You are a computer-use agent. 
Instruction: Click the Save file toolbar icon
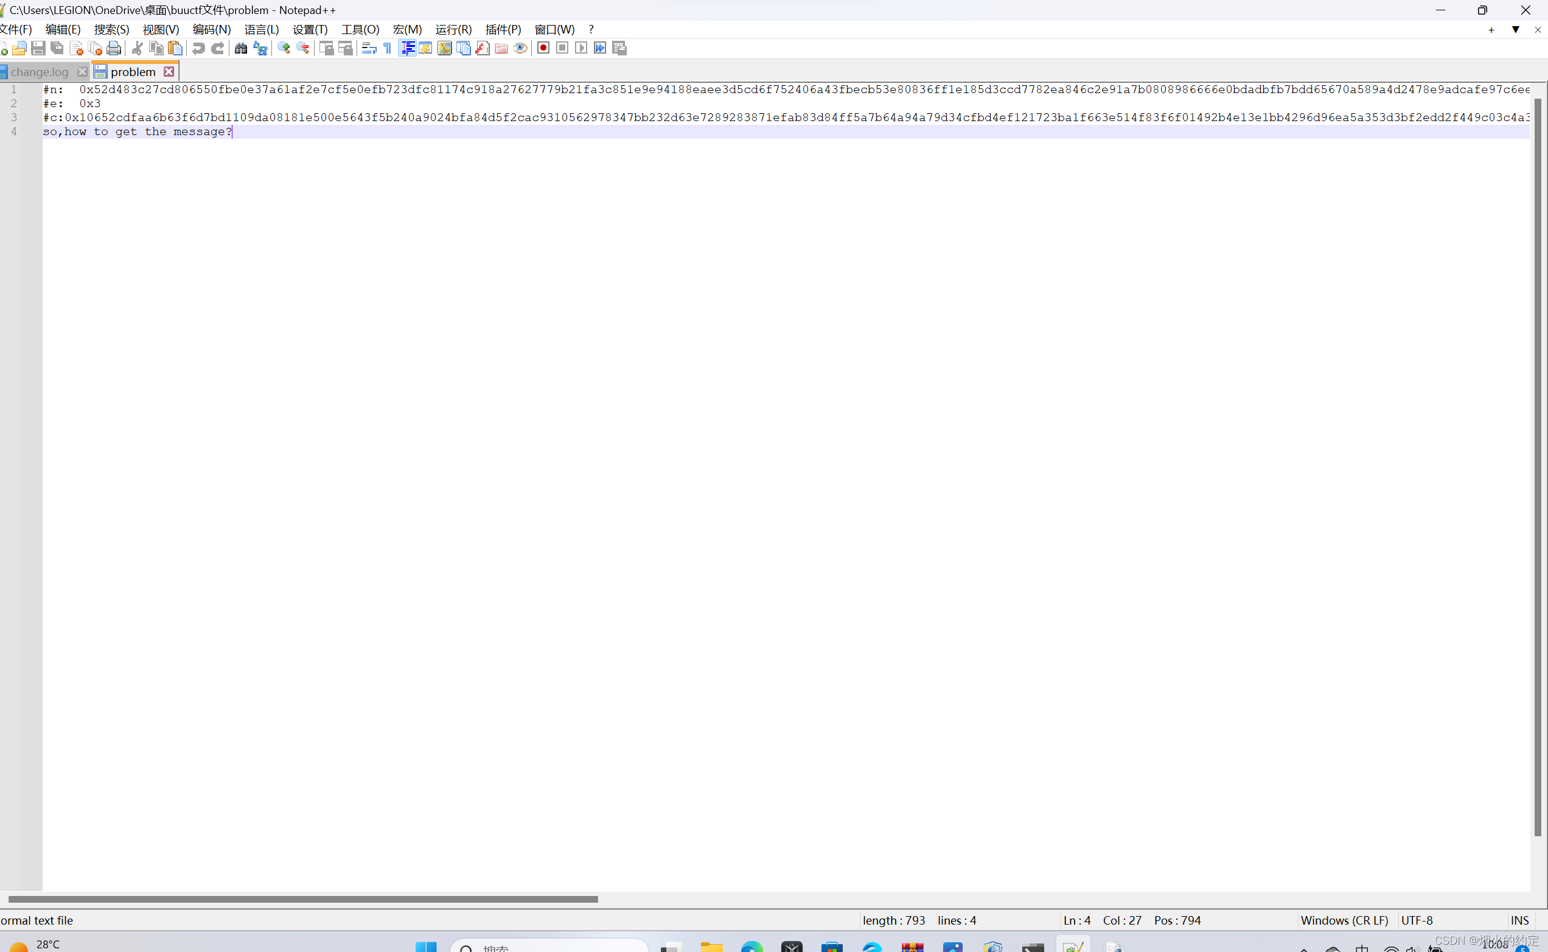click(38, 48)
